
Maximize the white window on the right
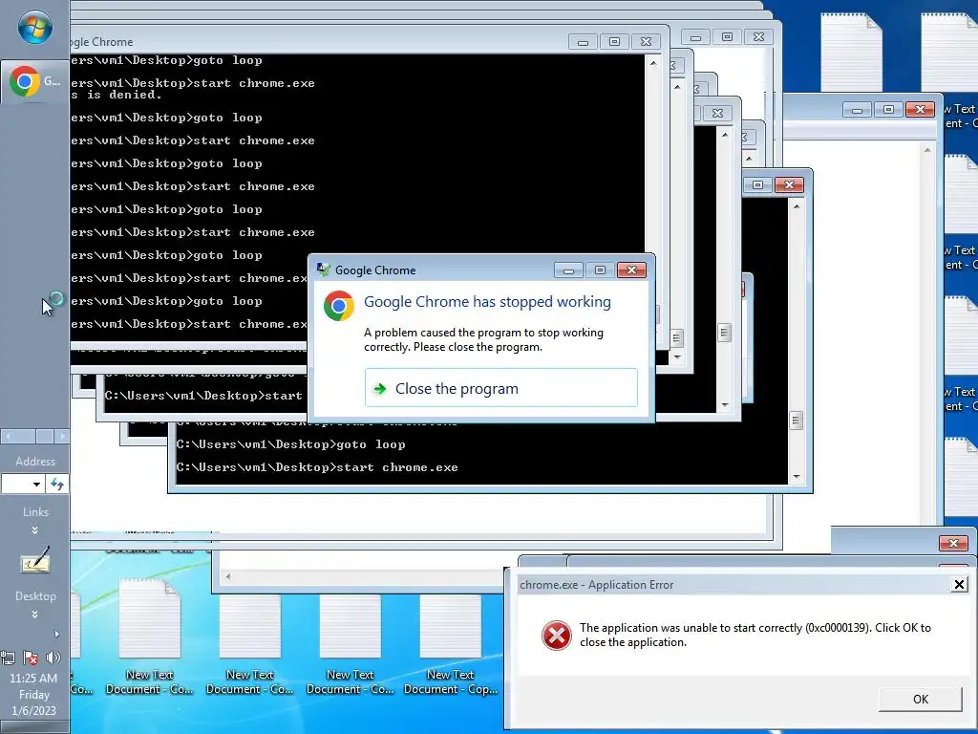click(888, 110)
